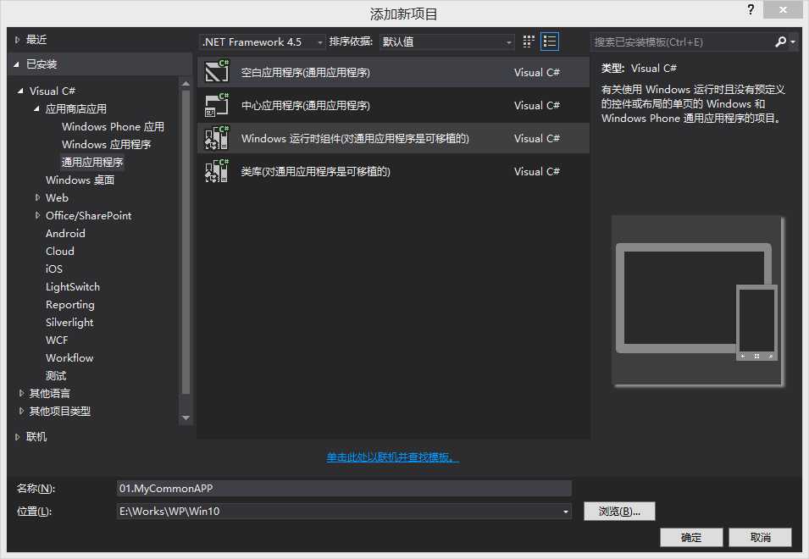Select the Cloud category

point(60,252)
